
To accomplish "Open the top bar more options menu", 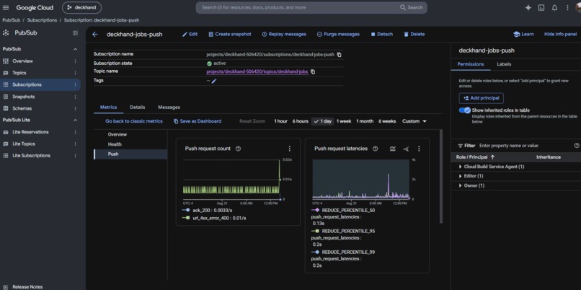I will pos(567,7).
